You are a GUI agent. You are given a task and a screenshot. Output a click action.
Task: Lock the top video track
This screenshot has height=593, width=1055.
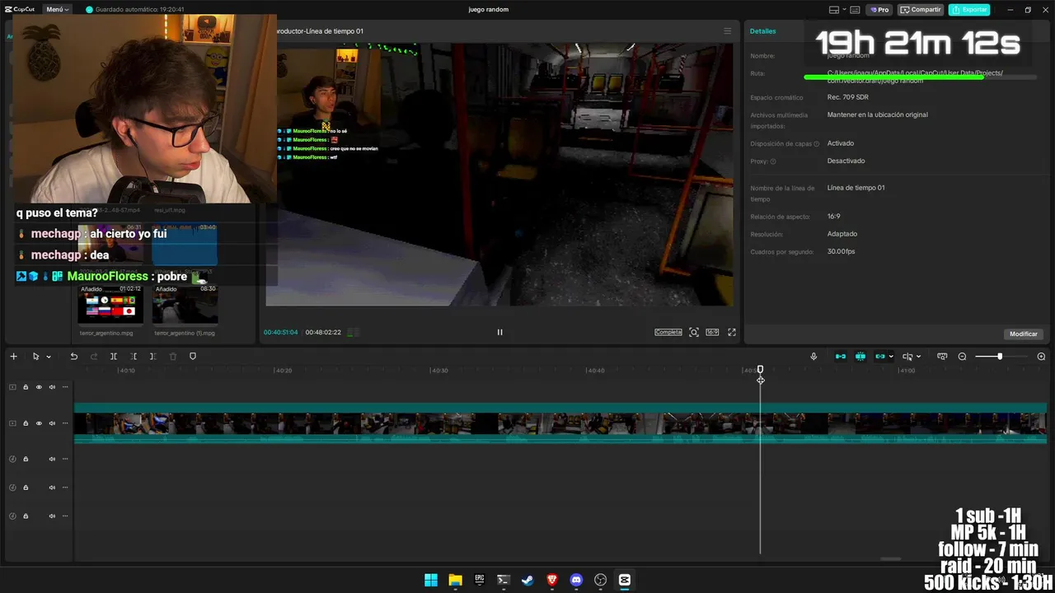pyautogui.click(x=26, y=387)
